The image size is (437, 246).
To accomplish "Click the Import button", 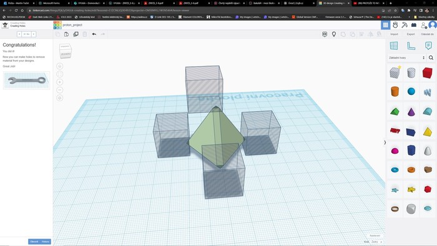I will click(394, 34).
